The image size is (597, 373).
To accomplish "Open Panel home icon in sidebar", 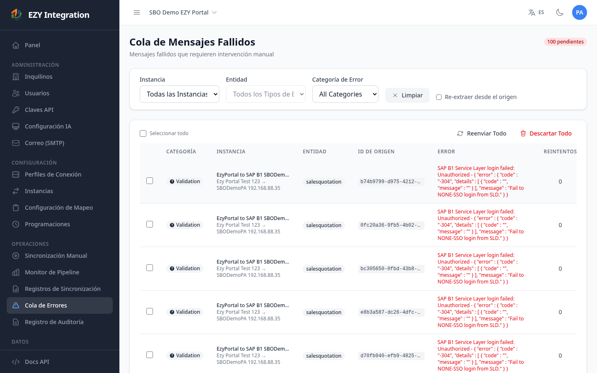I will [16, 45].
